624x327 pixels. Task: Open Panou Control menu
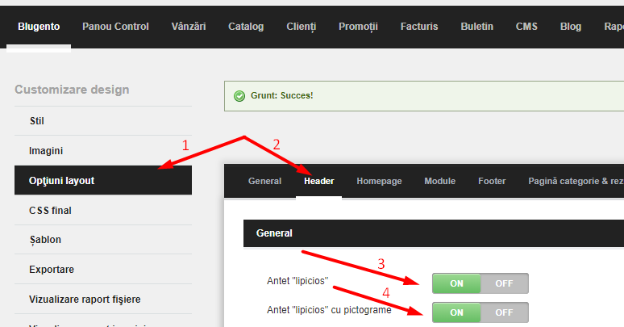click(x=115, y=27)
